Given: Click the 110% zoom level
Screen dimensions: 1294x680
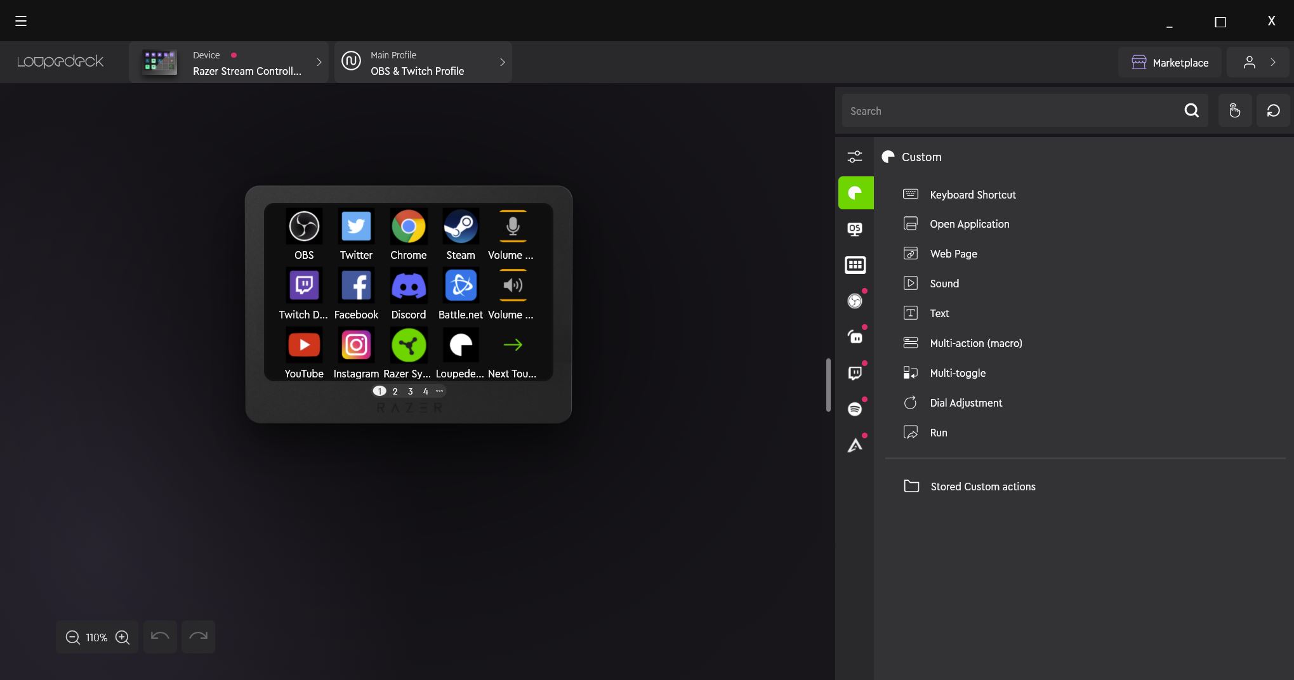Looking at the screenshot, I should coord(96,637).
